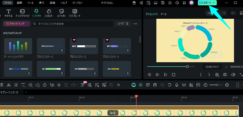Viewport: 243px width, 117px height.
Task: Open preview settings gear icon
Action: click(x=217, y=74)
